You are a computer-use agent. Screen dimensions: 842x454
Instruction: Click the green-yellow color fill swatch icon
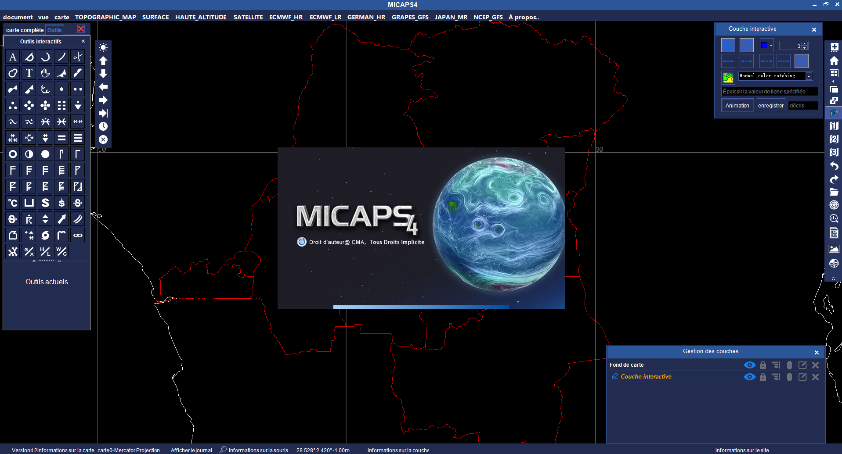[x=728, y=78]
